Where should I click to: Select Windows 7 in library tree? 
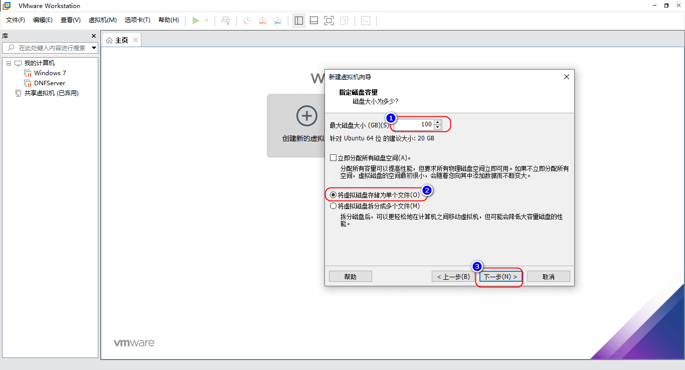pyautogui.click(x=50, y=73)
